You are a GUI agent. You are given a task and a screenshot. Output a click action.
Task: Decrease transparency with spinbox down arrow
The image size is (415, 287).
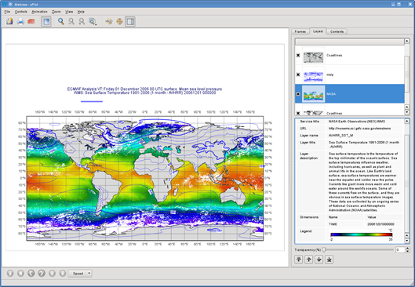[x=407, y=251]
